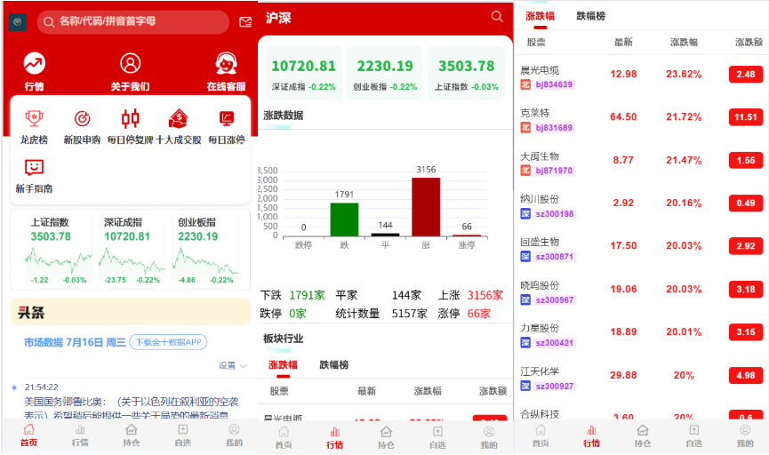Click the 涨跌额 column header in right screen
The height and width of the screenshot is (455, 769).
tap(749, 42)
